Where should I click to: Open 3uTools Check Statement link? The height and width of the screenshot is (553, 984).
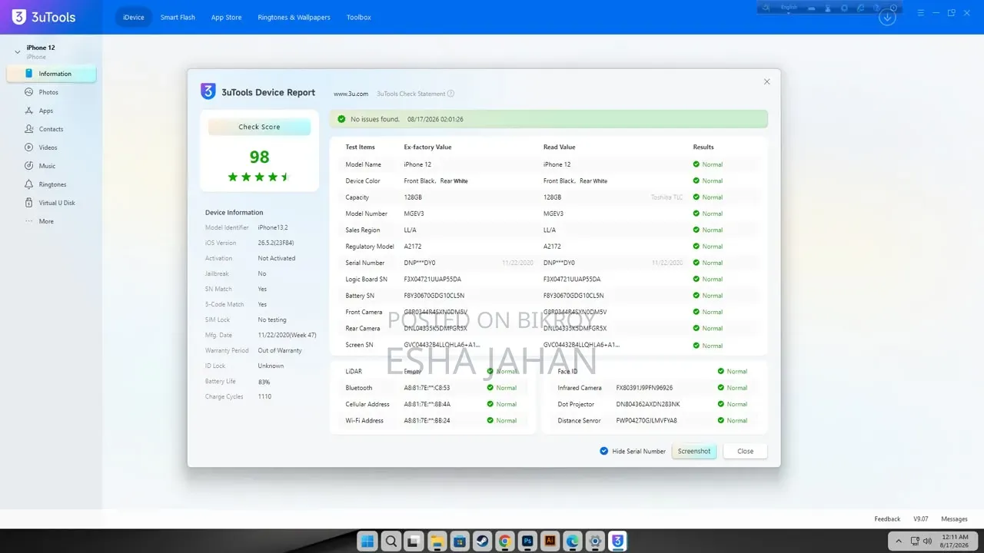[411, 94]
